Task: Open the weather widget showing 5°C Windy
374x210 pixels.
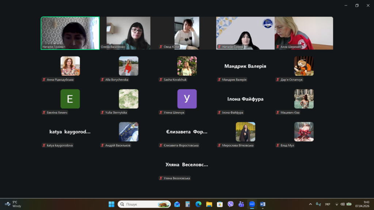Action: [x=13, y=204]
